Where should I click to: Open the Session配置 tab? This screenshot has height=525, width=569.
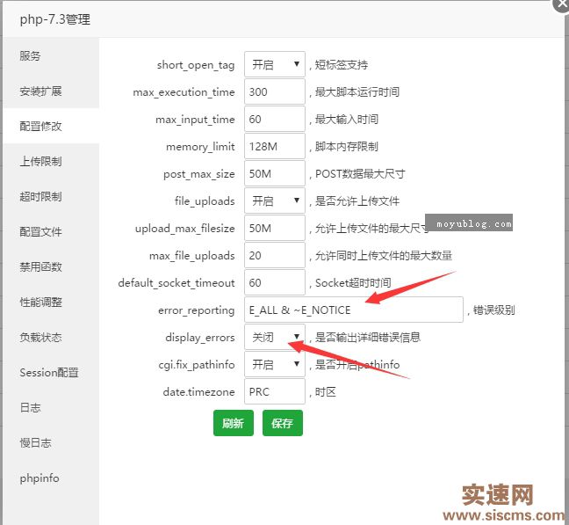coord(51,373)
